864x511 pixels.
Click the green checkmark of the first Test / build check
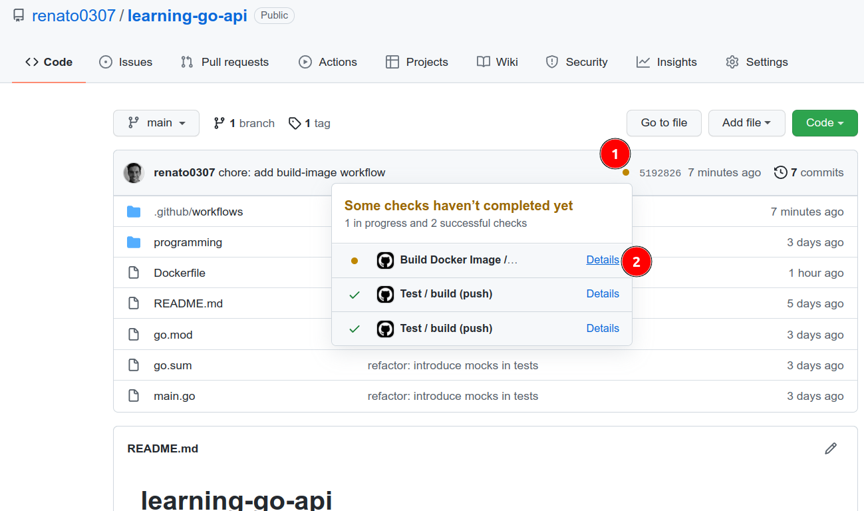(355, 295)
